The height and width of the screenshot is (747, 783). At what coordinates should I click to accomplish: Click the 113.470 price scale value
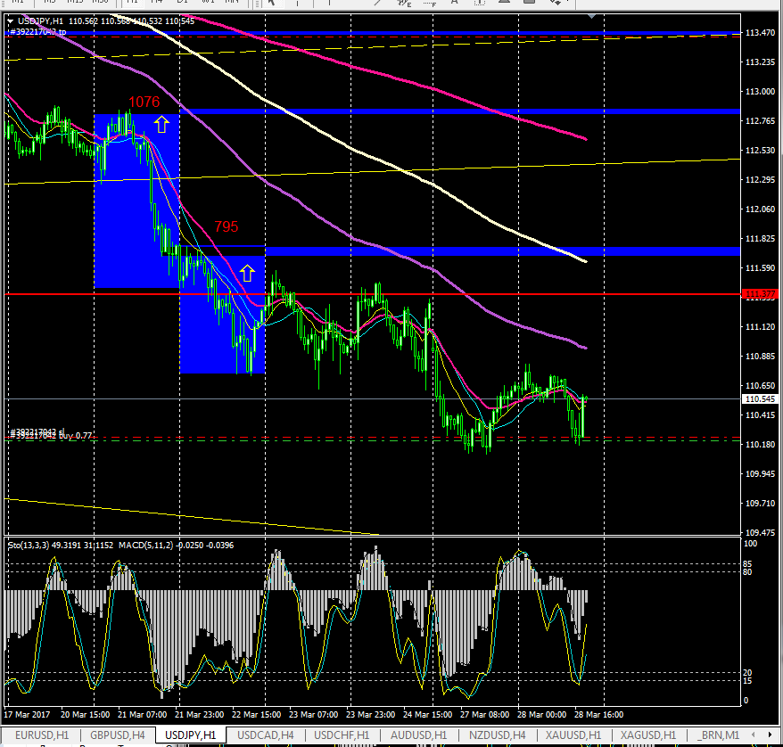tap(760, 33)
